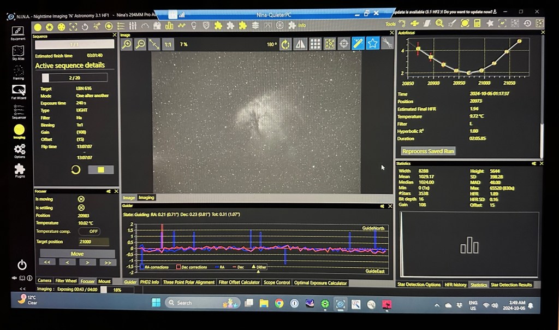
Task: Click the zoom in magnifier icon
Action: click(x=127, y=44)
